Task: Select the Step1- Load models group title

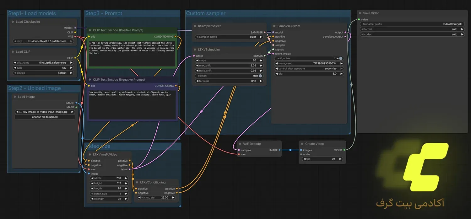Action: tap(32, 13)
